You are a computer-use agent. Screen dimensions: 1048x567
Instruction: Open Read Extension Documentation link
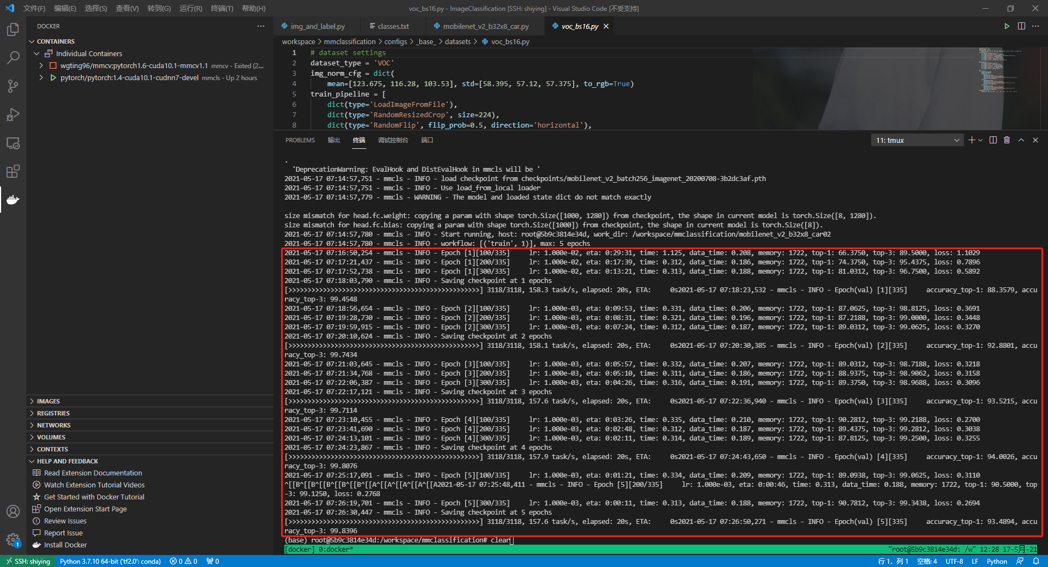click(93, 473)
